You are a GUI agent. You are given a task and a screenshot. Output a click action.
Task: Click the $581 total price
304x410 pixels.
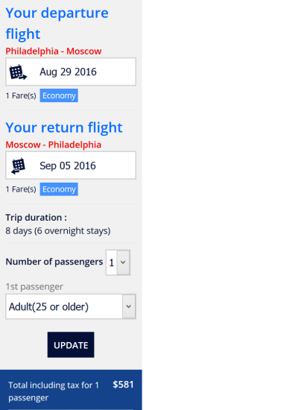click(123, 385)
